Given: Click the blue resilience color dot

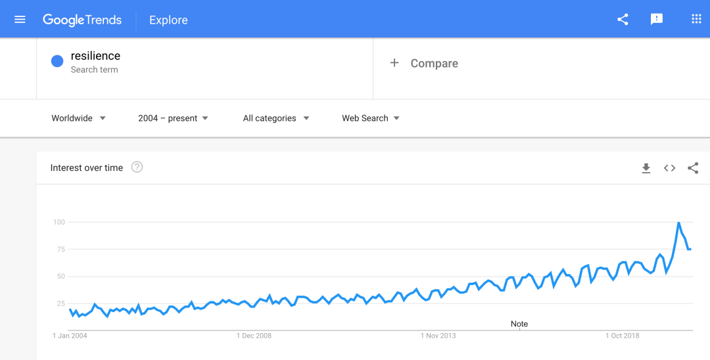Looking at the screenshot, I should coord(57,61).
